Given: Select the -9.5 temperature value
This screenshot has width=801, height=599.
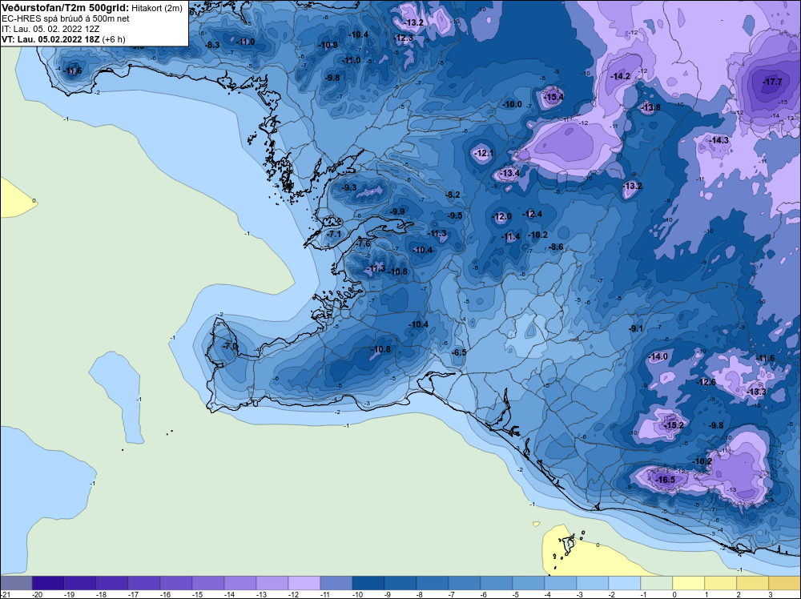Looking at the screenshot, I should [454, 215].
